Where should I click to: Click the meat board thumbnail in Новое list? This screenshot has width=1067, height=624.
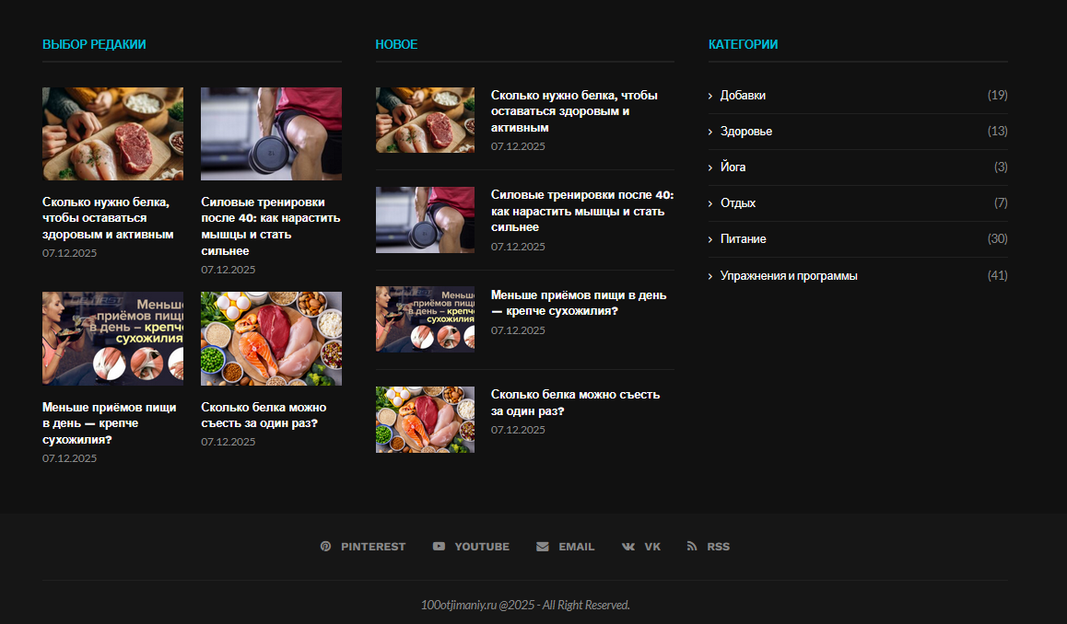click(x=426, y=121)
